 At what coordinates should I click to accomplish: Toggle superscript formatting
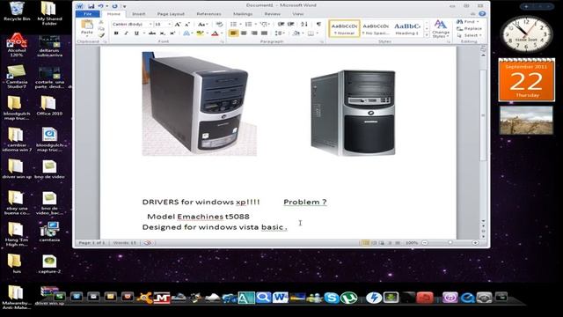click(172, 33)
